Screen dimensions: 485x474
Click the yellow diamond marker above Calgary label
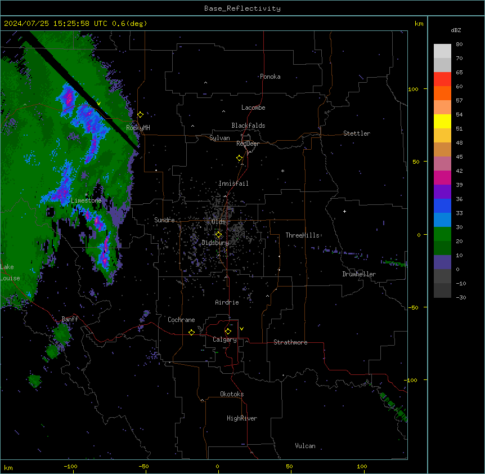[228, 332]
